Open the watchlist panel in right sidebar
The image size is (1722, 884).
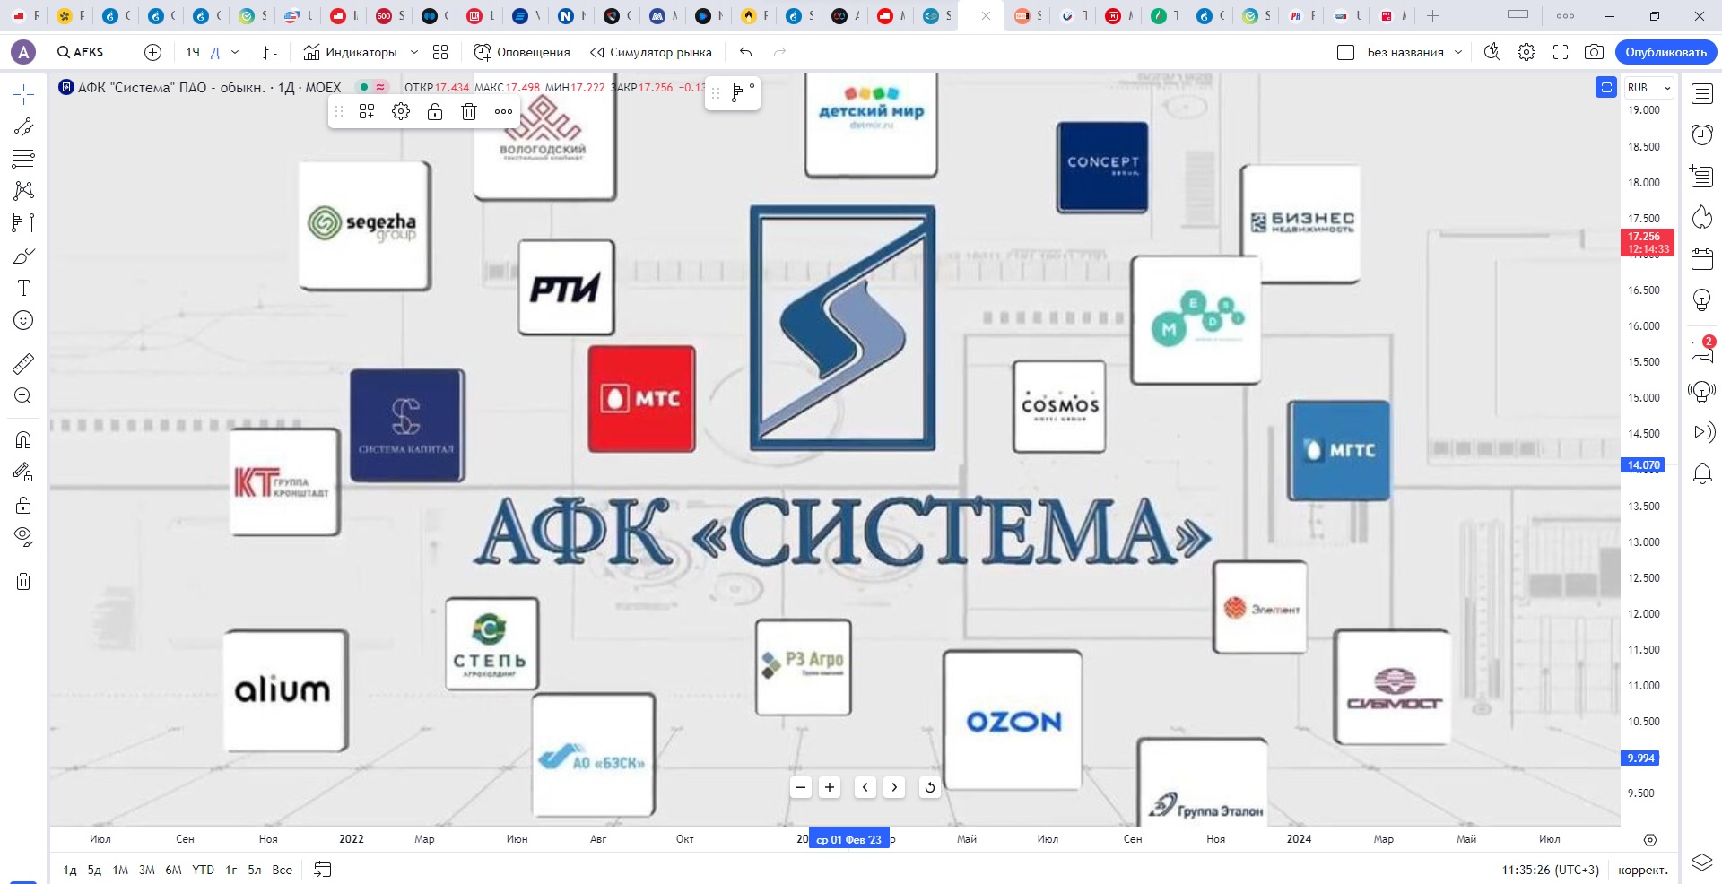tap(1702, 93)
